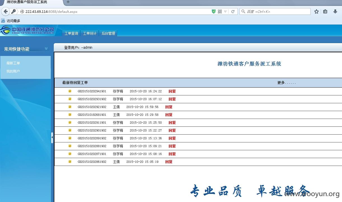Screen dimensions: 342x202
Task: Open the 访问最多 bookmarks folder
Action: tap(11, 21)
